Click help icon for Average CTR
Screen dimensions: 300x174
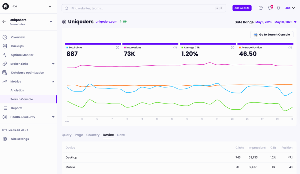(x=232, y=48)
